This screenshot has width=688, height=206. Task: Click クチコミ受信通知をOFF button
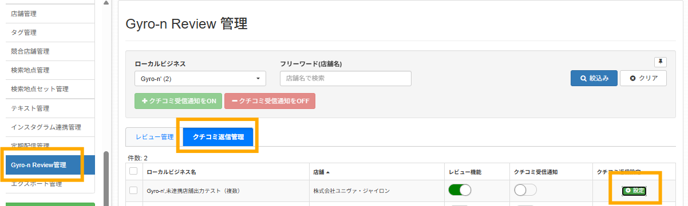coord(270,100)
